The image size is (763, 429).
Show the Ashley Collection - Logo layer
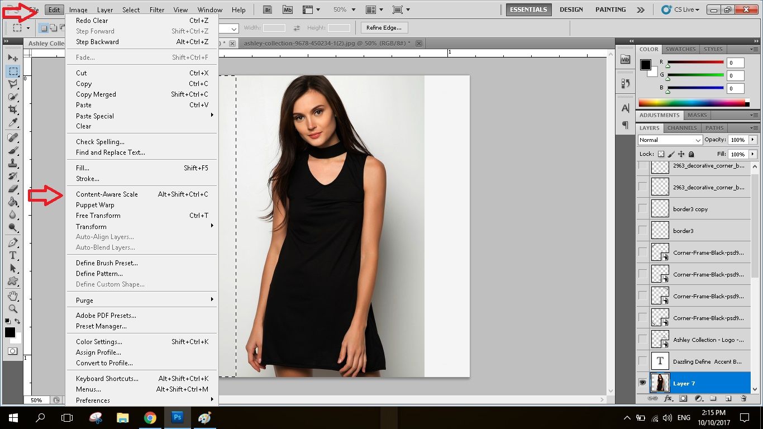tap(643, 340)
